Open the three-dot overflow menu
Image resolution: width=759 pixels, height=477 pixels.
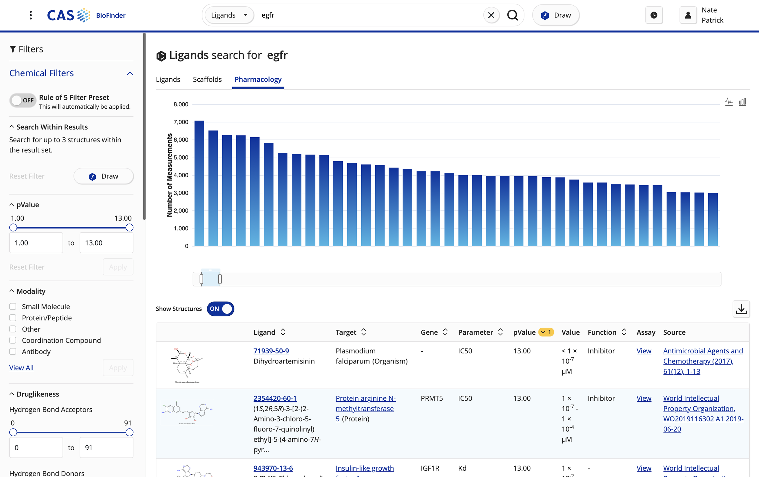(31, 15)
